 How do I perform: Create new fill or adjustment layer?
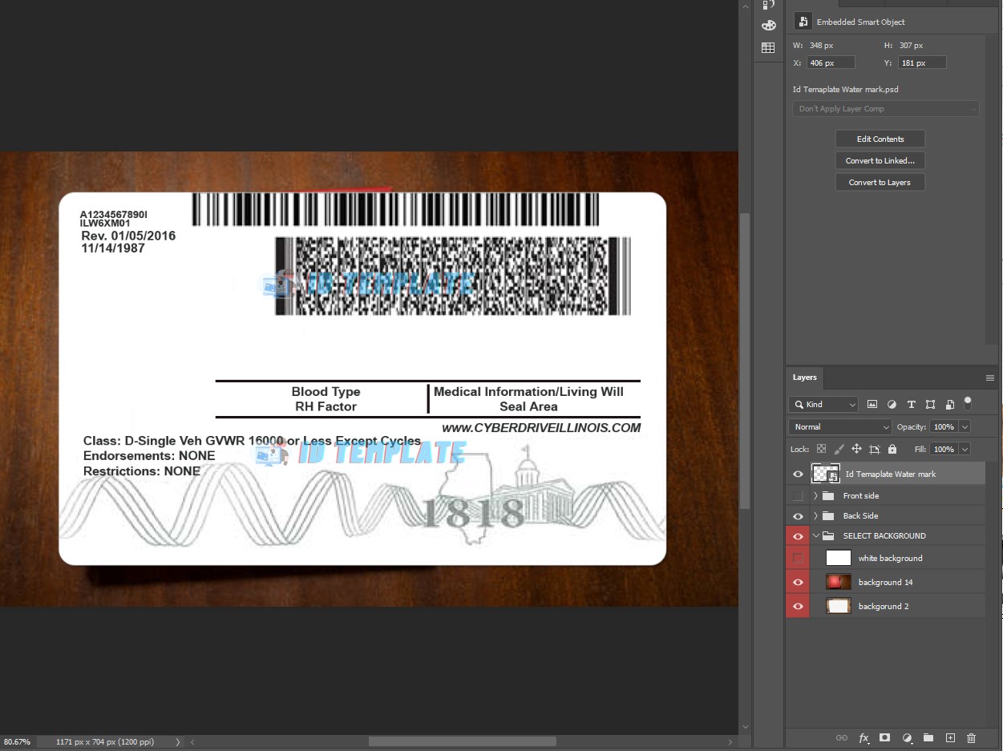(x=907, y=738)
